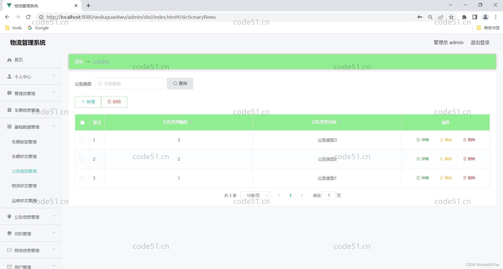The width and height of the screenshot is (503, 269).
Task: Toggle the browser side panel icon
Action: [x=475, y=17]
